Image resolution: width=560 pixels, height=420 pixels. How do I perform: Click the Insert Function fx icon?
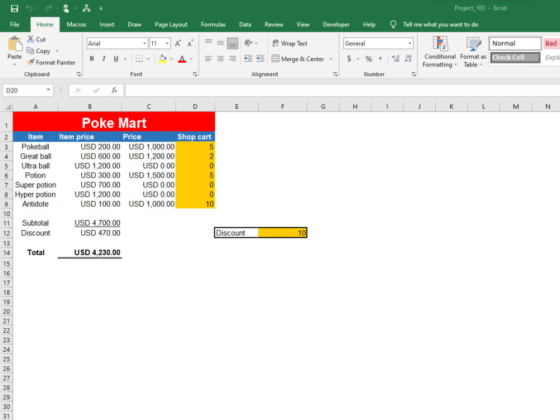click(114, 90)
